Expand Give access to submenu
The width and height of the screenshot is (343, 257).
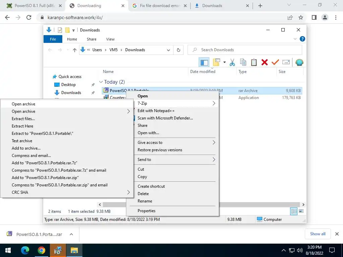point(214,143)
